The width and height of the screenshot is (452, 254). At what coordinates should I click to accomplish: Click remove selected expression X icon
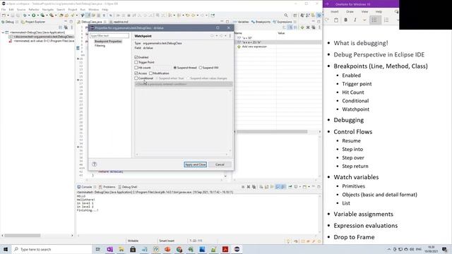point(308,28)
